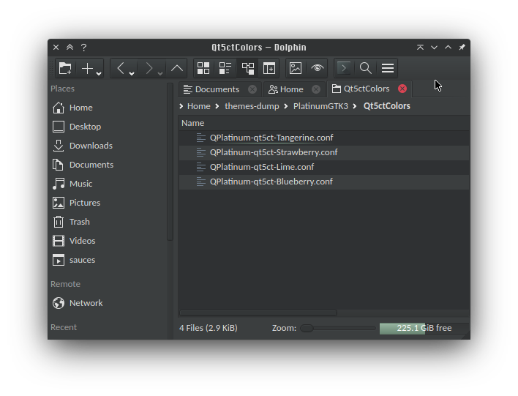Go back with the left arrow

pos(121,68)
